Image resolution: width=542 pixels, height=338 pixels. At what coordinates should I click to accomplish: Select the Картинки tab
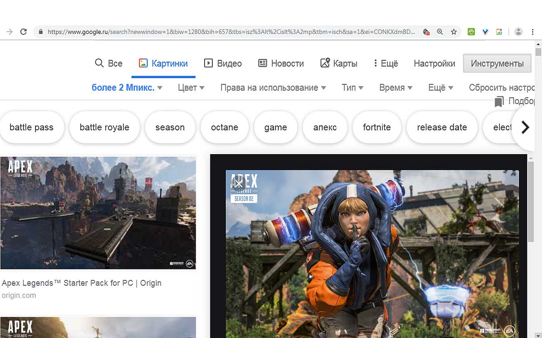click(164, 64)
